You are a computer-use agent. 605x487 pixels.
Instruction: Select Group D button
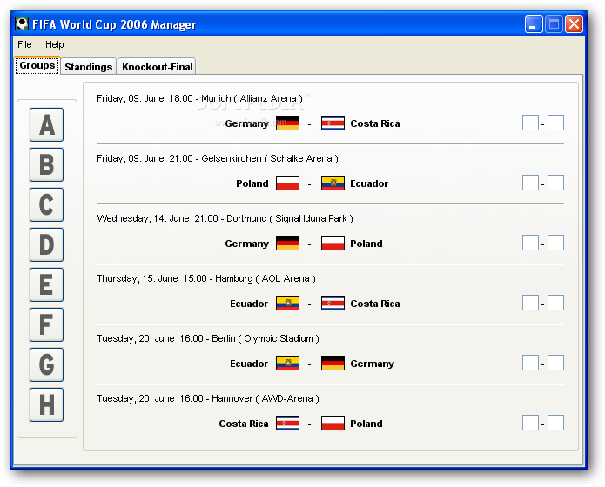pyautogui.click(x=47, y=245)
